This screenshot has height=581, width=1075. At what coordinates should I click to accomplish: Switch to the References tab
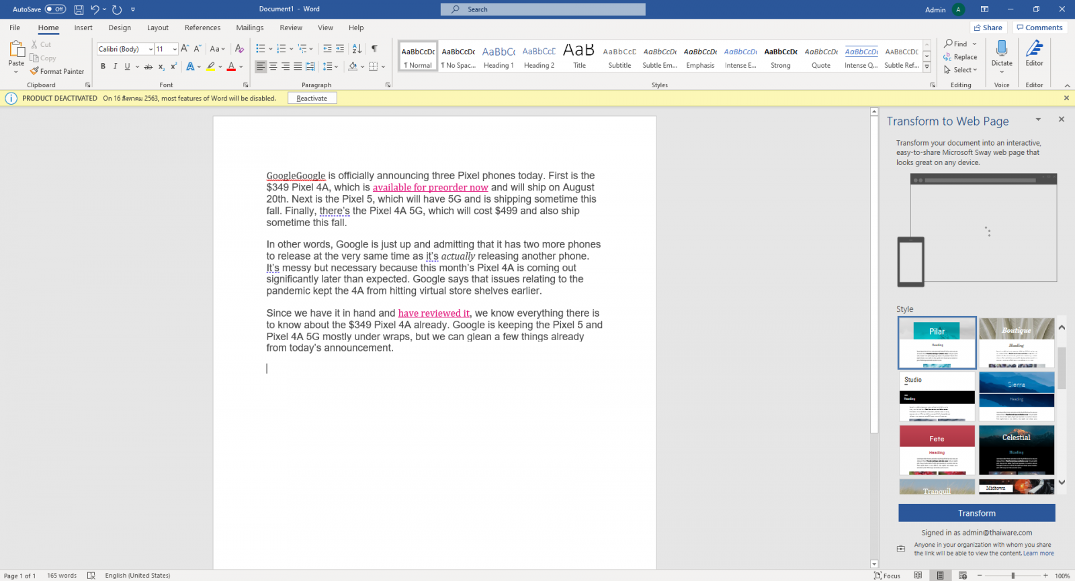(x=202, y=28)
